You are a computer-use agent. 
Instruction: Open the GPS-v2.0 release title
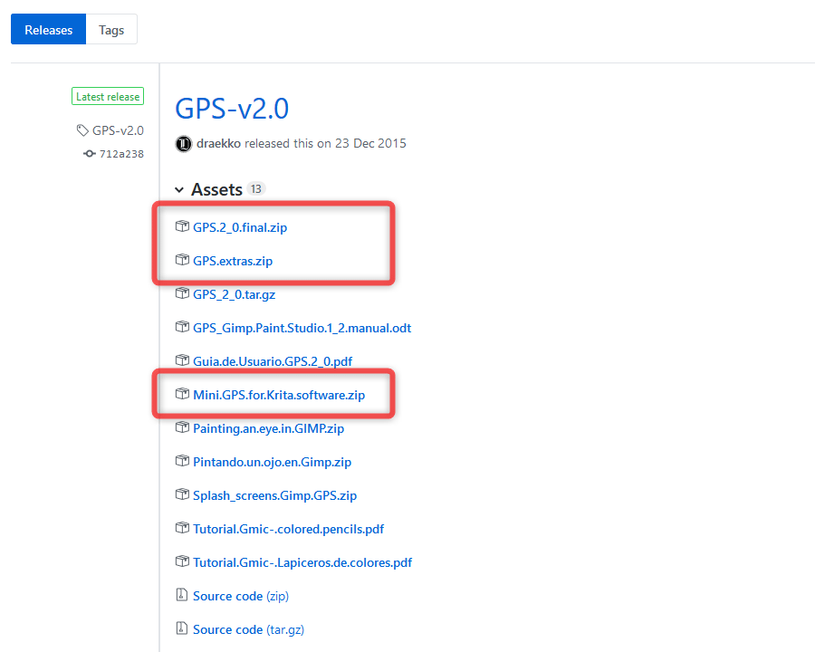coord(232,109)
